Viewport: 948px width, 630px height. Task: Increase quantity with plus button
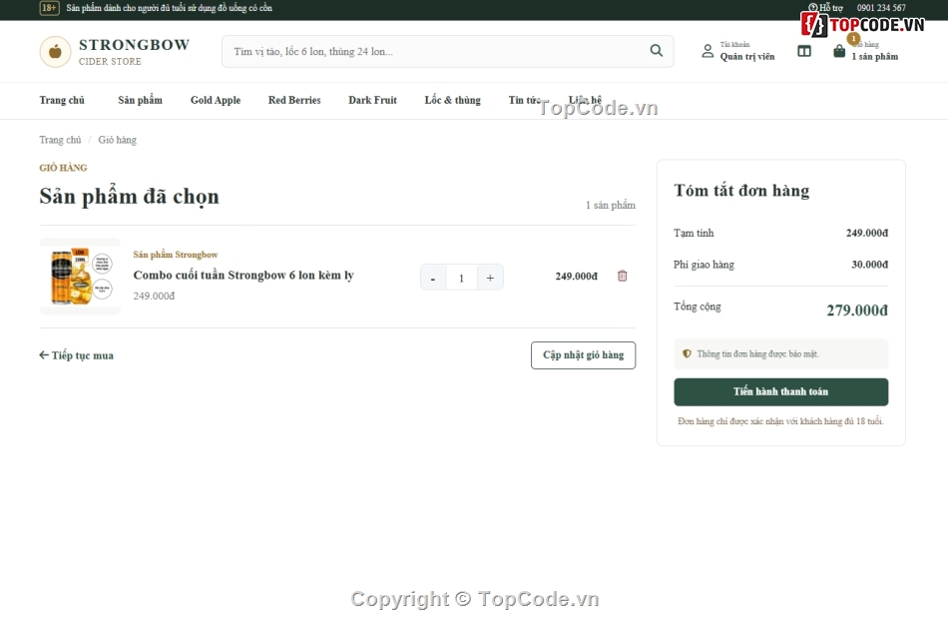490,278
